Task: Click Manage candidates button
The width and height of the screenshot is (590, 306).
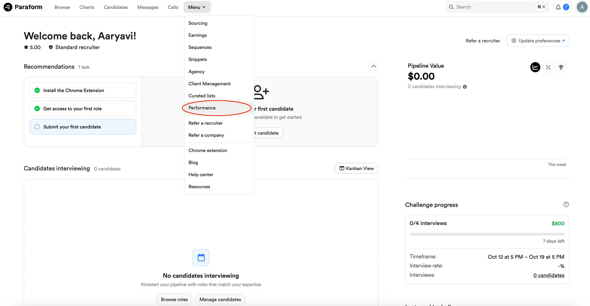Action: [x=220, y=299]
